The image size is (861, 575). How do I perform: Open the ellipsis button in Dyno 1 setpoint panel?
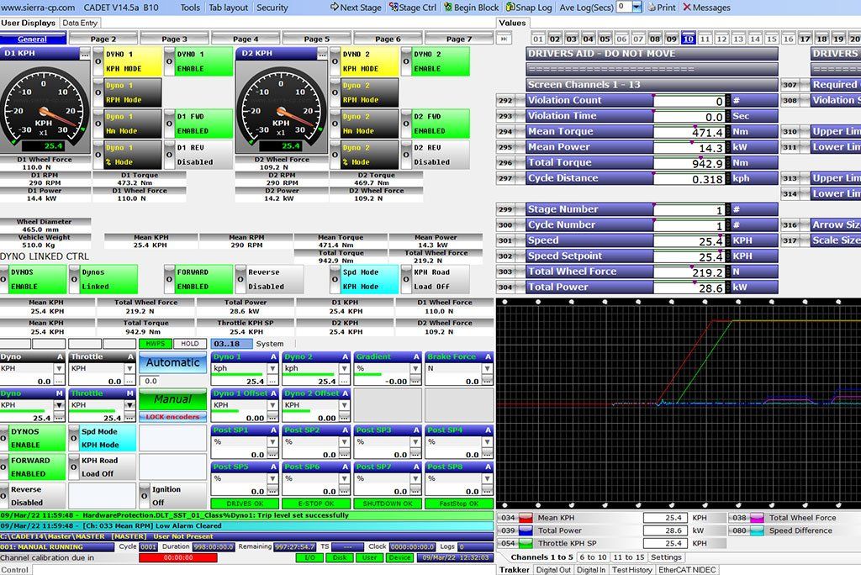tap(272, 381)
